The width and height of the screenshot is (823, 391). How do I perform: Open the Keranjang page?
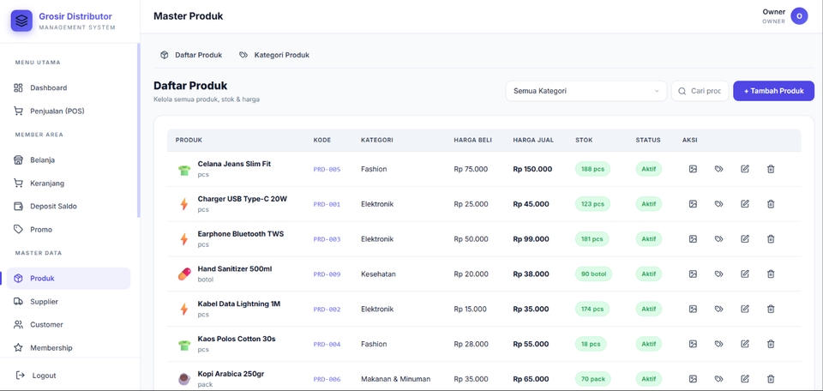point(69,183)
